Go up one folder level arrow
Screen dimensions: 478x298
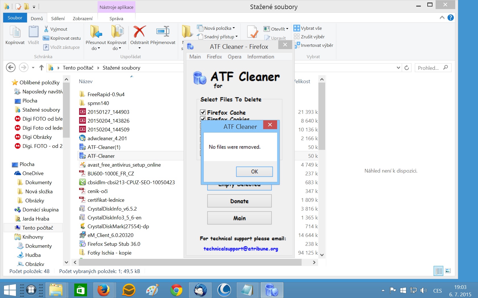42,68
